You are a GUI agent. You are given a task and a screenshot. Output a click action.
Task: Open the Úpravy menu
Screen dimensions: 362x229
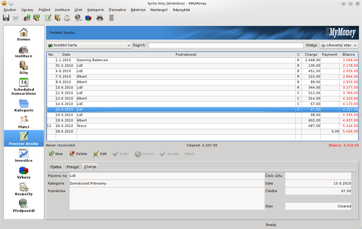click(x=27, y=10)
